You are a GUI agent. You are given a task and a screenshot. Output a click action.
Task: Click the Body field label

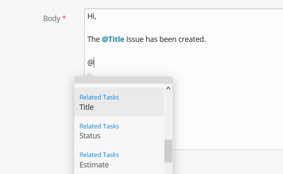pos(51,19)
